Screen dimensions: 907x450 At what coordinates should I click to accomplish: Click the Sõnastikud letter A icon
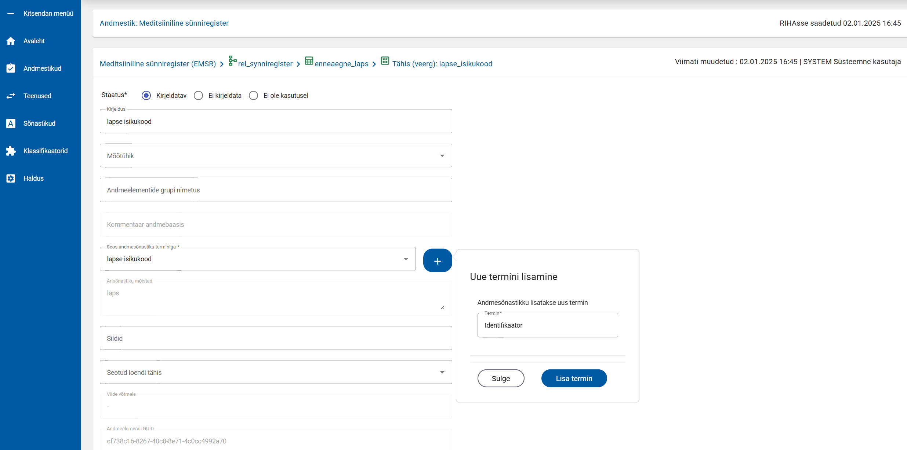coord(11,123)
